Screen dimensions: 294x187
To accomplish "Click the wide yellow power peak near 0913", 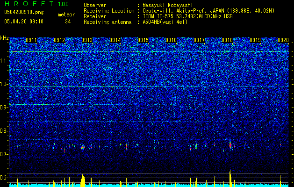I will click(x=83, y=180).
